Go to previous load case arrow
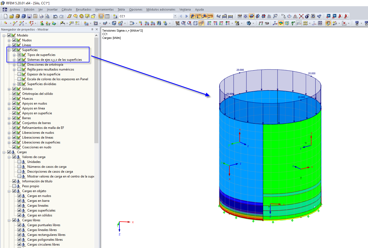This screenshot has width=368, height=248. point(181,16)
